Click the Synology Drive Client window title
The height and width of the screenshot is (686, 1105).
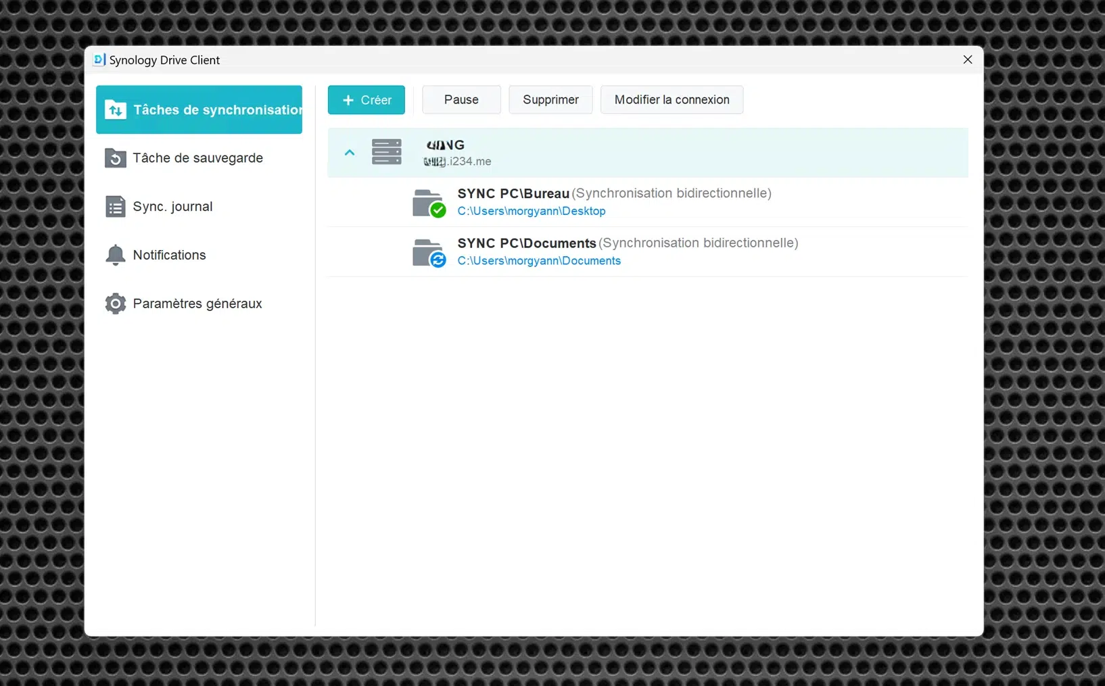(164, 60)
